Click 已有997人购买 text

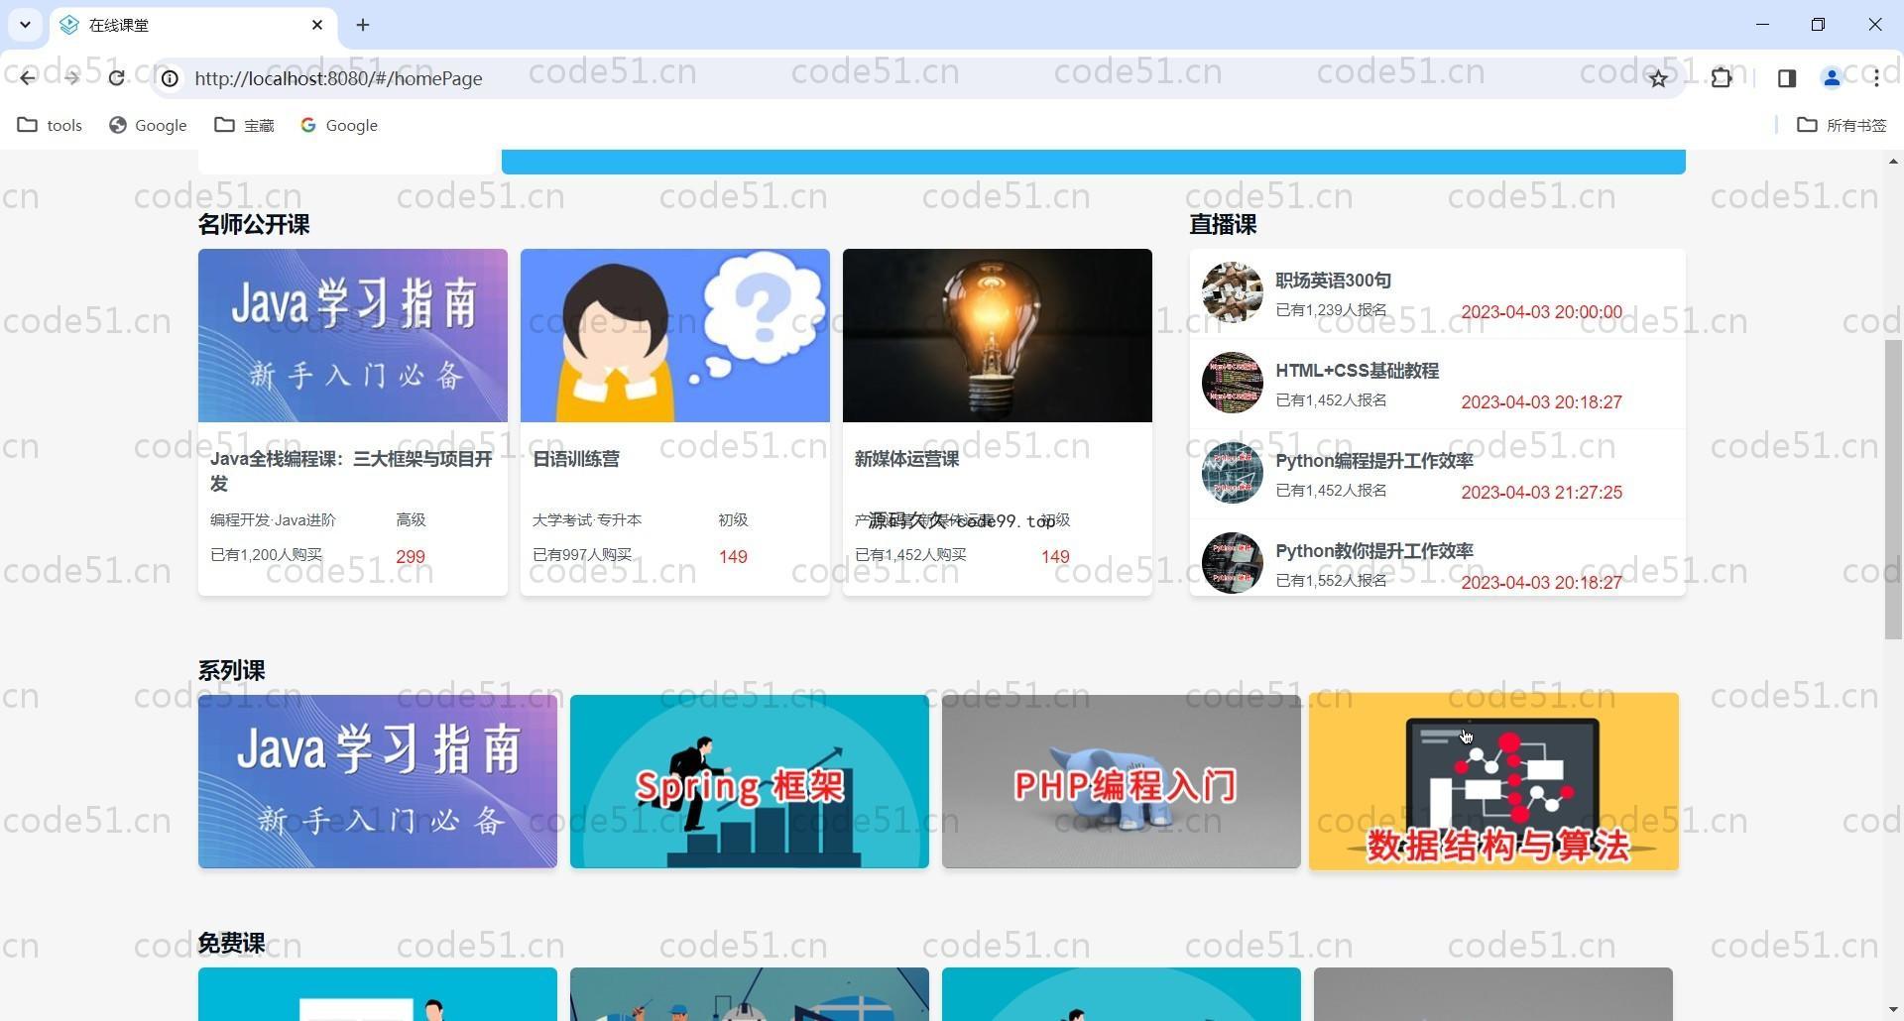(582, 555)
